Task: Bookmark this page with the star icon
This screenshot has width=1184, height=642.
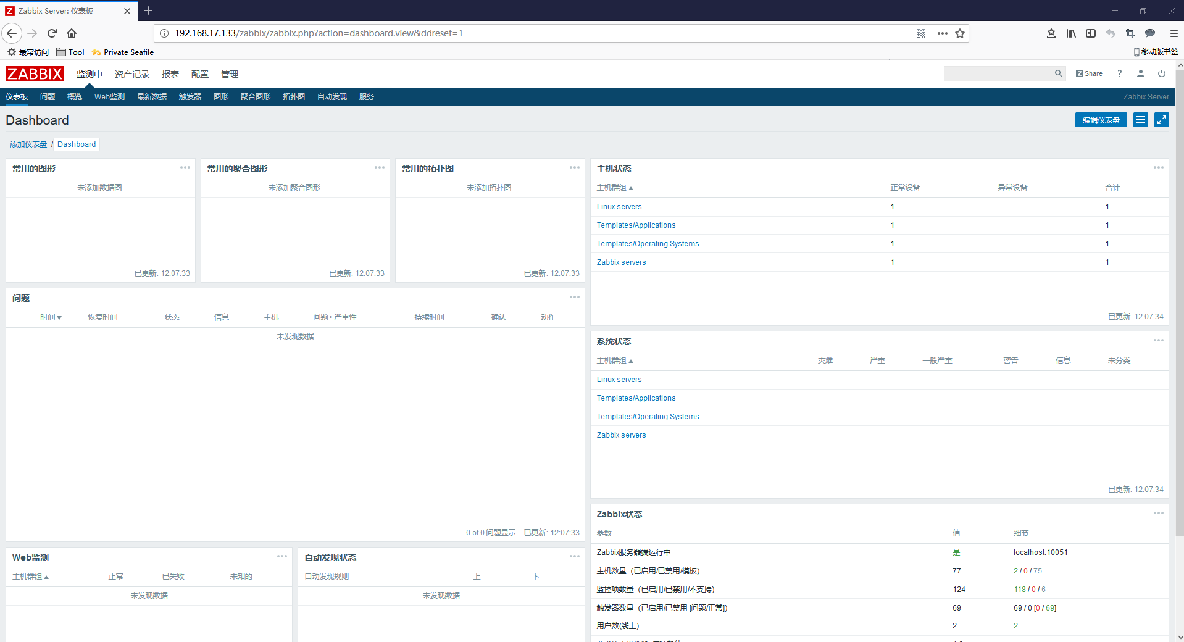Action: point(960,33)
